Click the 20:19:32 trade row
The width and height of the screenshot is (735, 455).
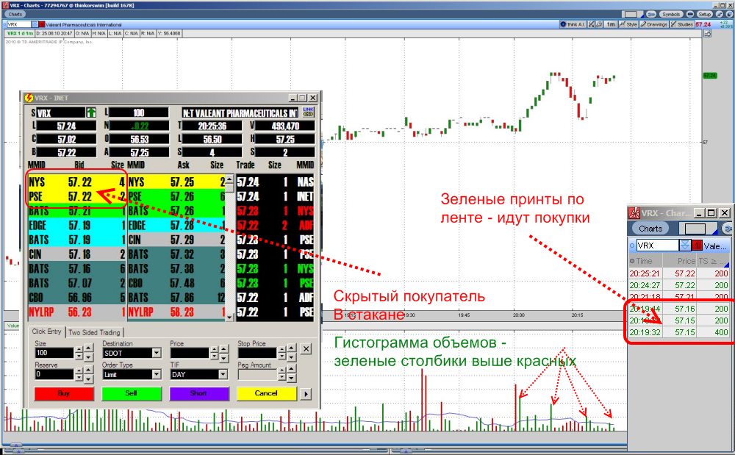click(678, 332)
